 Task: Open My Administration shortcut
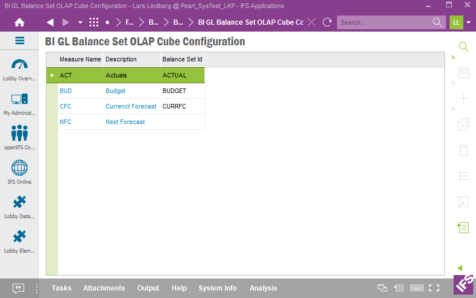click(x=20, y=105)
